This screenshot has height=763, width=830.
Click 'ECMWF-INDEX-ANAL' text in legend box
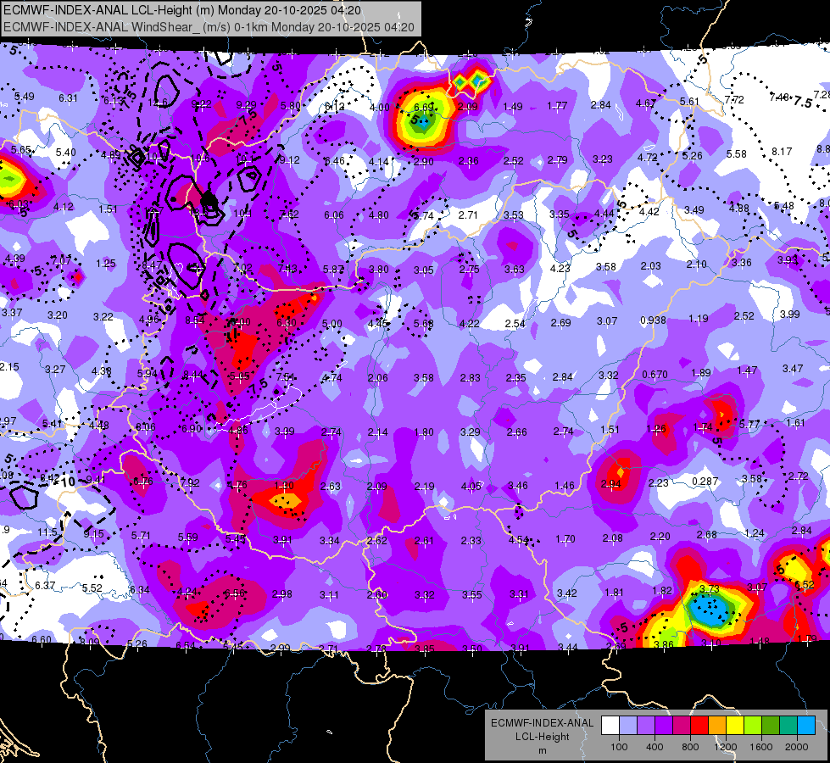pyautogui.click(x=542, y=723)
